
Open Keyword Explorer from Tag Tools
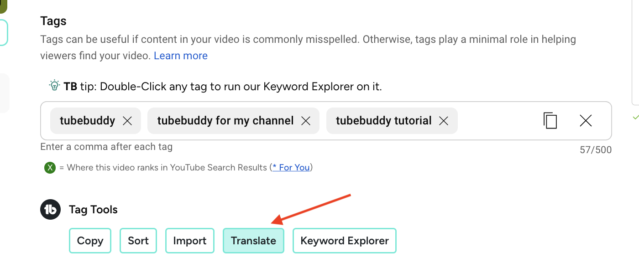coord(345,241)
